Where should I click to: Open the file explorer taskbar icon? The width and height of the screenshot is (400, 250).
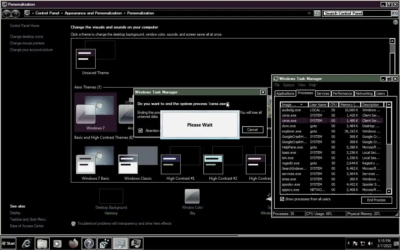point(42,243)
